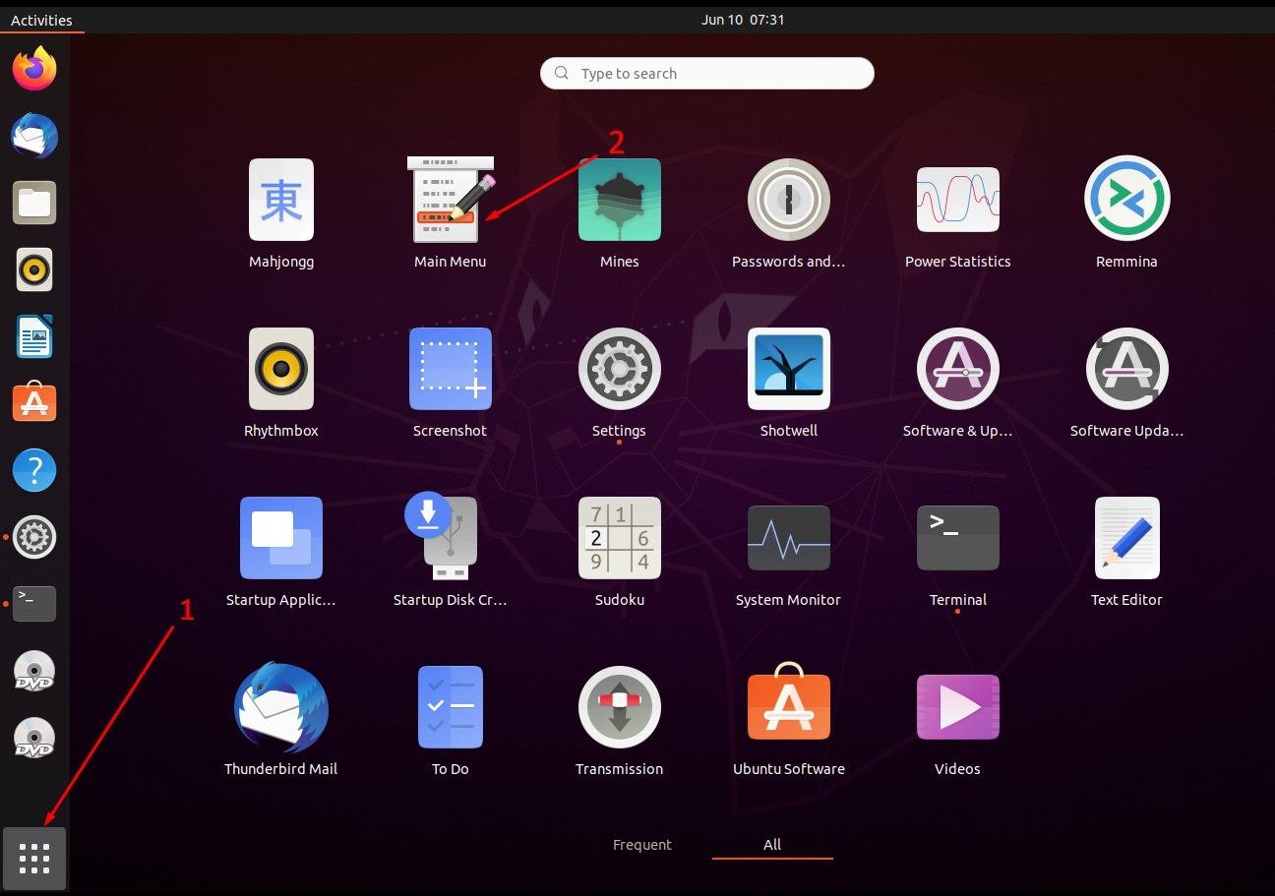Launch the To Do app

(x=451, y=707)
